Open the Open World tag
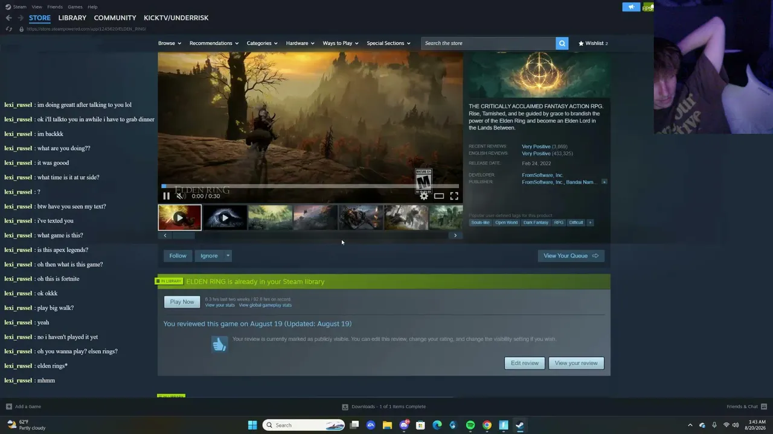 506,222
